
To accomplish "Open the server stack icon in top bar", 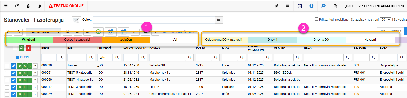I will [x=288, y=6].
